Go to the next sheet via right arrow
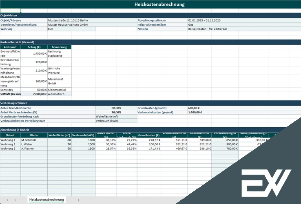Screen dimensions: 301x204 click(x=15, y=200)
